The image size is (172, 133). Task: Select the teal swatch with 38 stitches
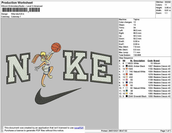coord(127,91)
